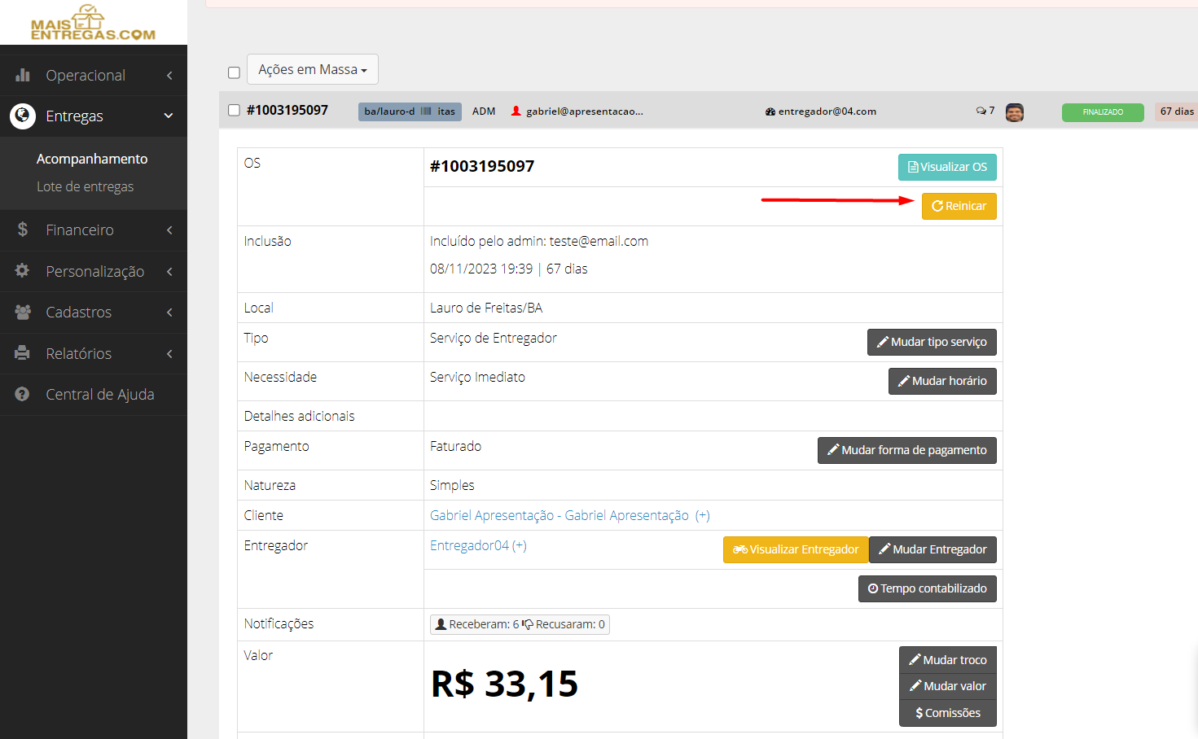This screenshot has width=1198, height=739.
Task: Click the green FINALIZADO status badge
Action: (x=1103, y=112)
